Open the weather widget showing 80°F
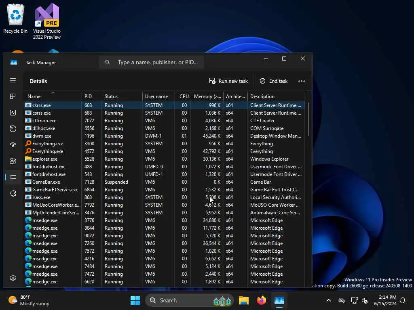 point(29,300)
